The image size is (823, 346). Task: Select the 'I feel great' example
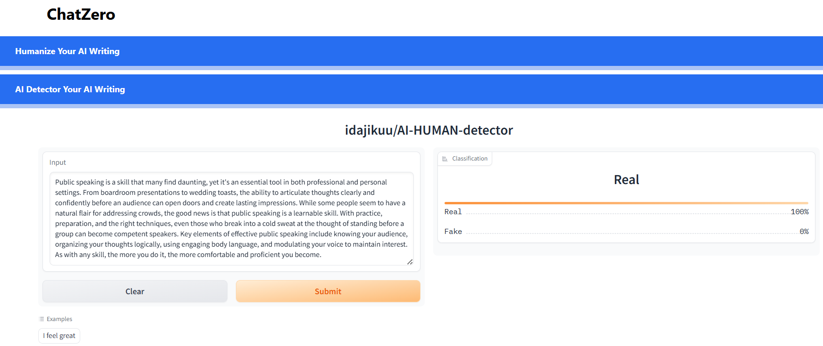(59, 336)
